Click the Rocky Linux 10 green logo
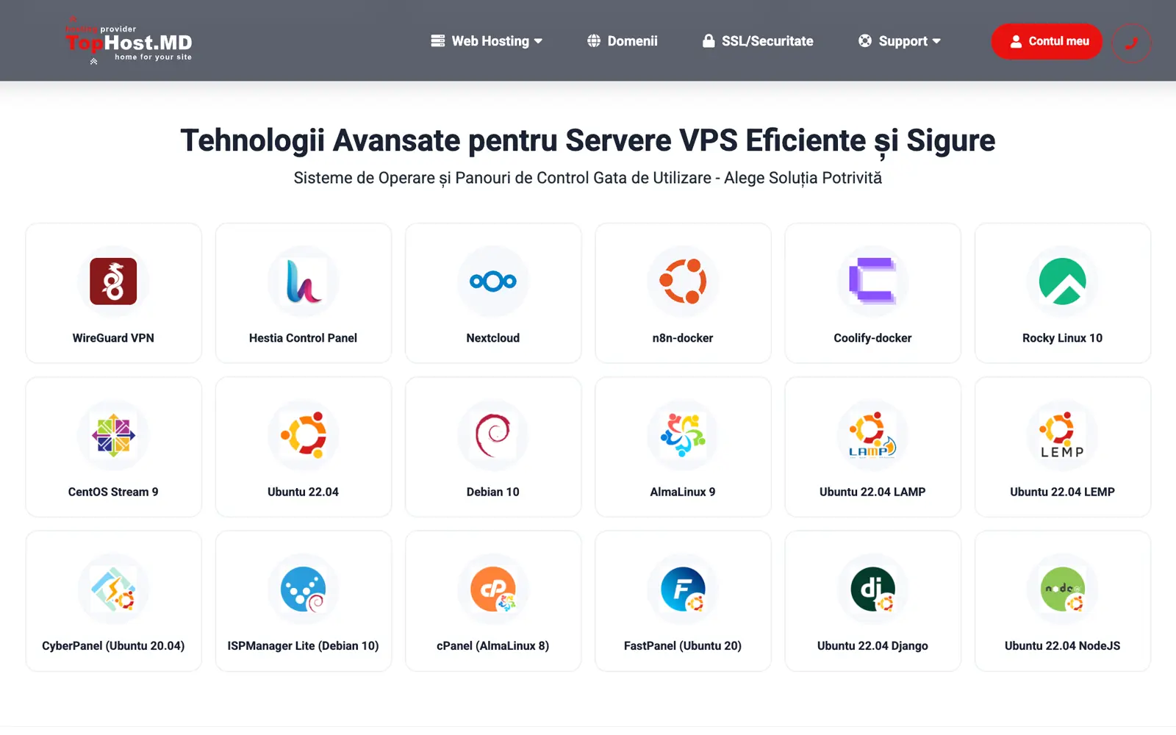The height and width of the screenshot is (735, 1176). click(x=1063, y=282)
